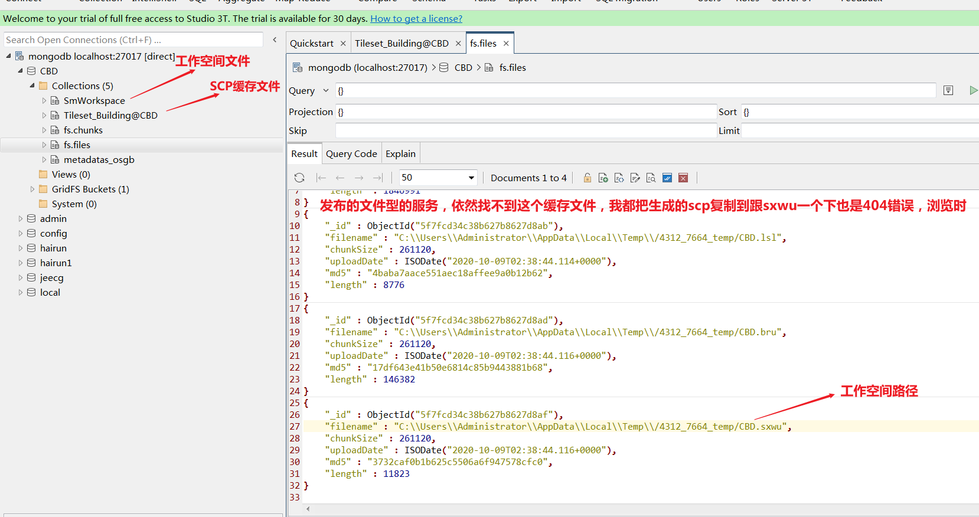Toggle the read-only lock icon
This screenshot has width=979, height=517.
pos(588,178)
